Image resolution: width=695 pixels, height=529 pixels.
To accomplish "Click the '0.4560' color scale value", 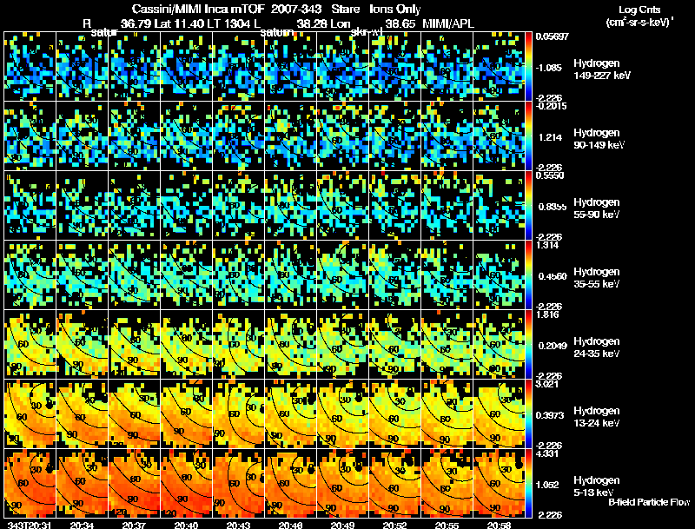I will coord(553,276).
